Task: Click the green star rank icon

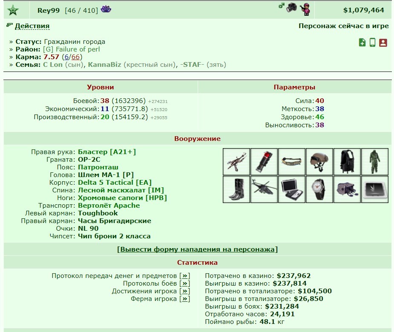Action: (x=13, y=11)
